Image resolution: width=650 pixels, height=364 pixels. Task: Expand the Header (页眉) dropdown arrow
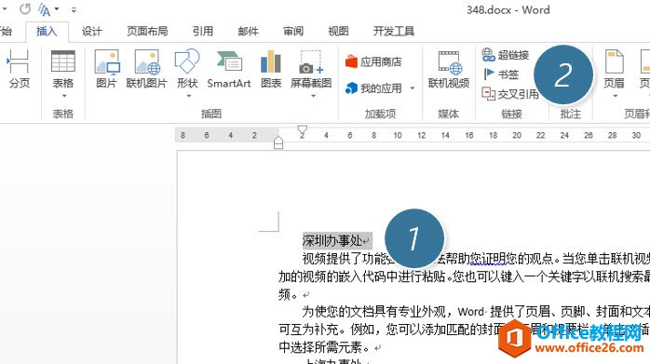[616, 96]
